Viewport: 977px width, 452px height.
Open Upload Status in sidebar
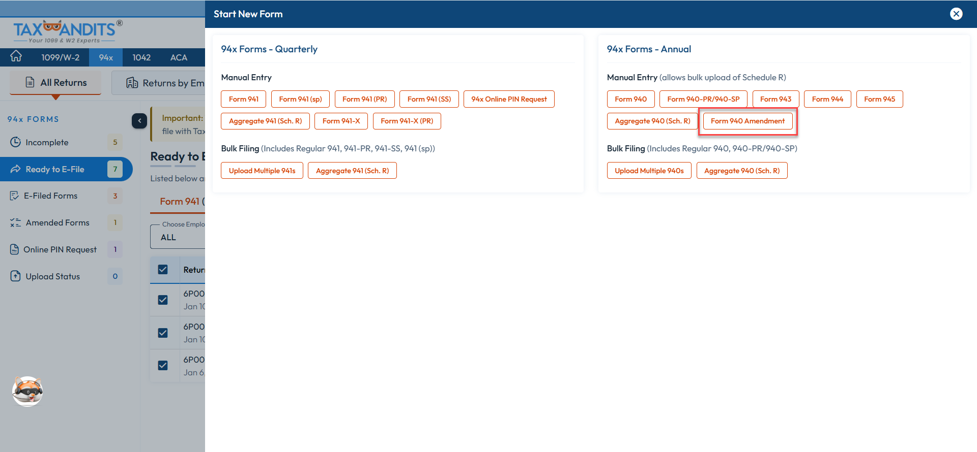coord(66,276)
